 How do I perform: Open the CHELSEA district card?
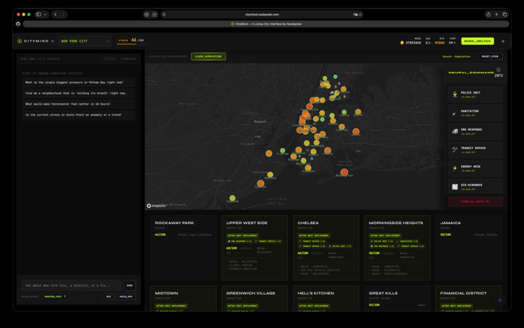[326, 247]
